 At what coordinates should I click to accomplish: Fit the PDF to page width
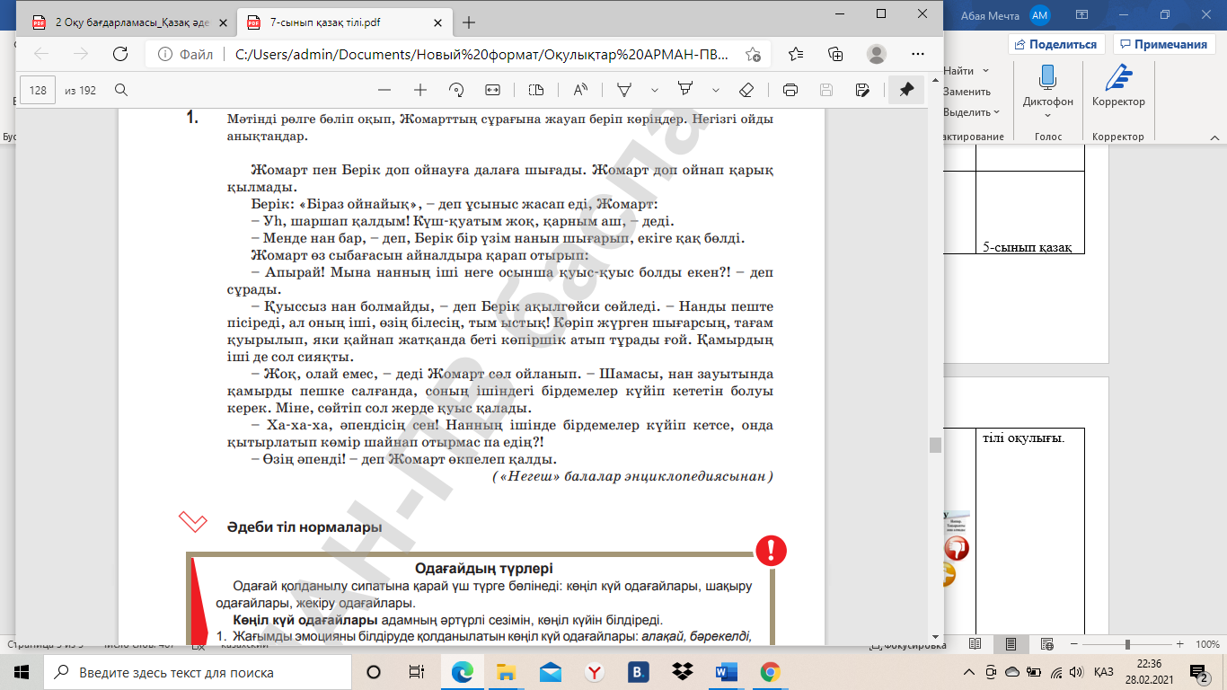pos(492,90)
